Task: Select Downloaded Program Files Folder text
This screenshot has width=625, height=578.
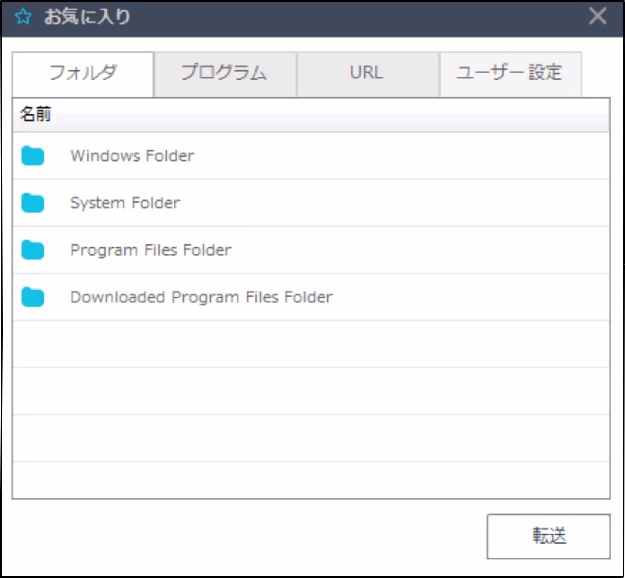Action: coord(201,297)
